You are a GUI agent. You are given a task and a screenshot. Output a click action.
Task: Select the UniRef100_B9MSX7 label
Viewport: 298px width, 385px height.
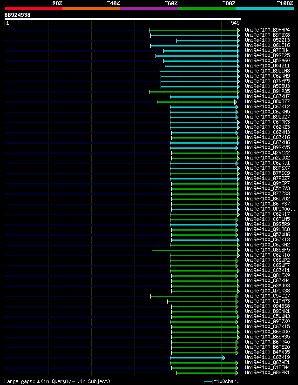pyautogui.click(x=267, y=168)
